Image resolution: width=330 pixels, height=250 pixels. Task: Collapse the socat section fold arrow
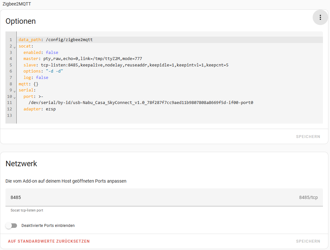click(15, 47)
